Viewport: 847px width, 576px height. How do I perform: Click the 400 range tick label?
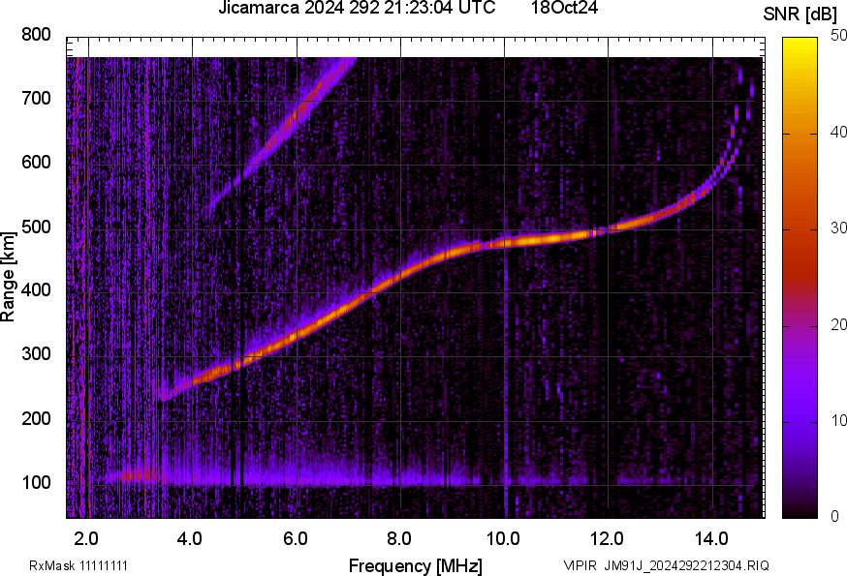(x=36, y=289)
